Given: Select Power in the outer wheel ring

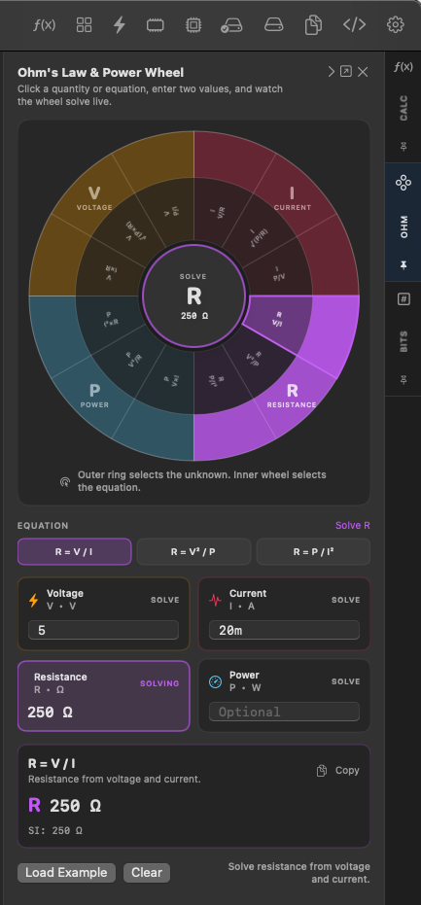Looking at the screenshot, I should coord(94,395).
